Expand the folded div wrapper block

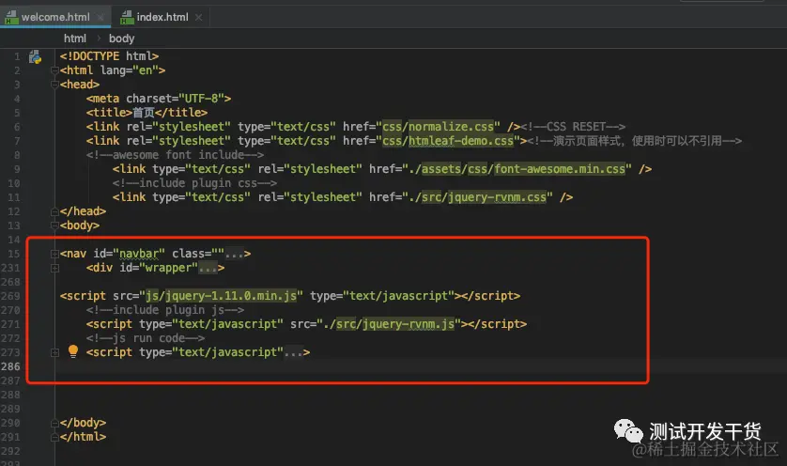tap(54, 268)
